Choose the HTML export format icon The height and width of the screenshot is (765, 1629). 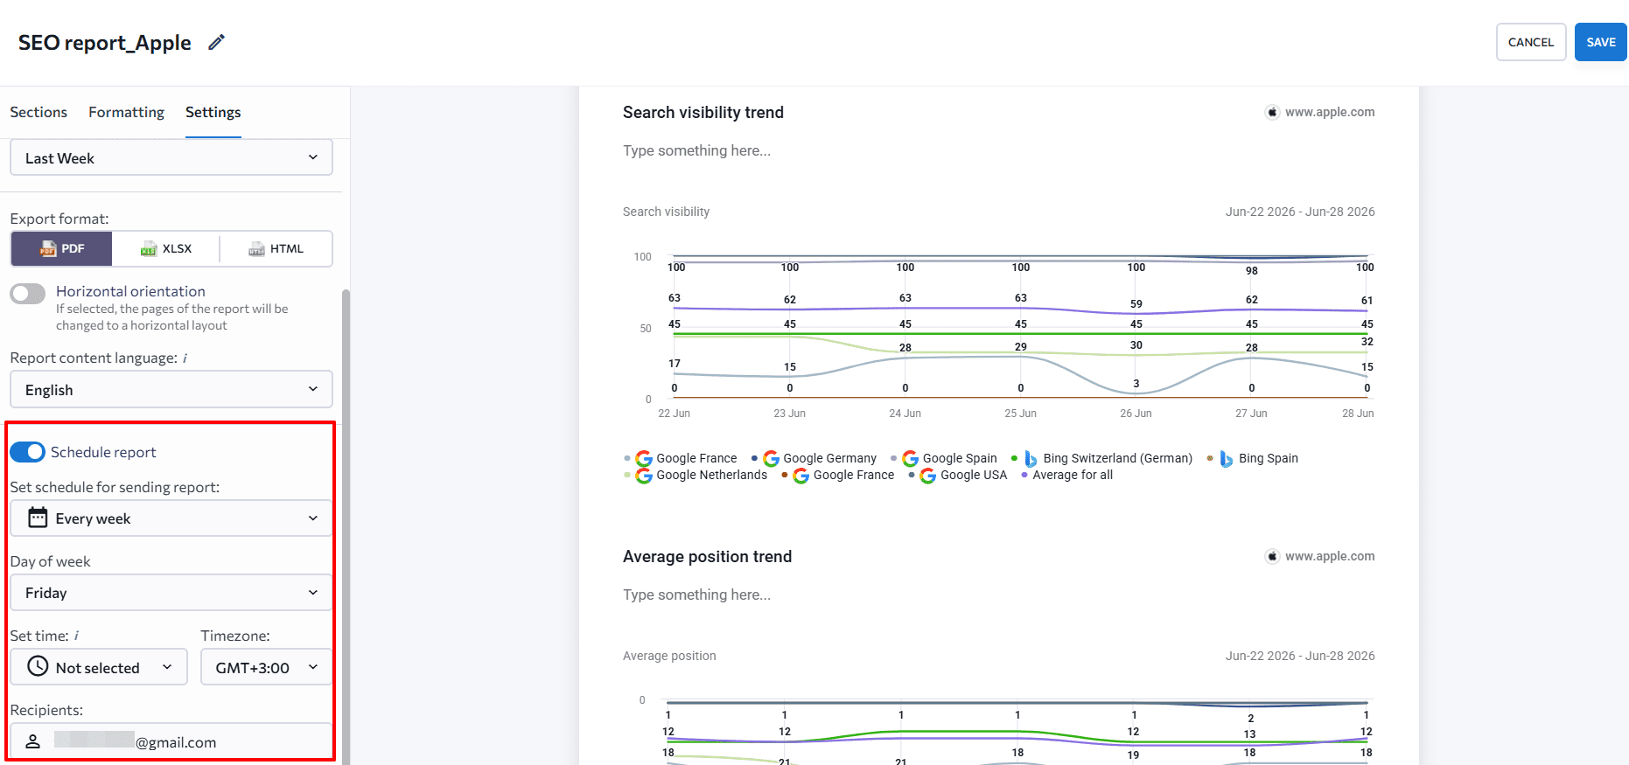(x=256, y=249)
